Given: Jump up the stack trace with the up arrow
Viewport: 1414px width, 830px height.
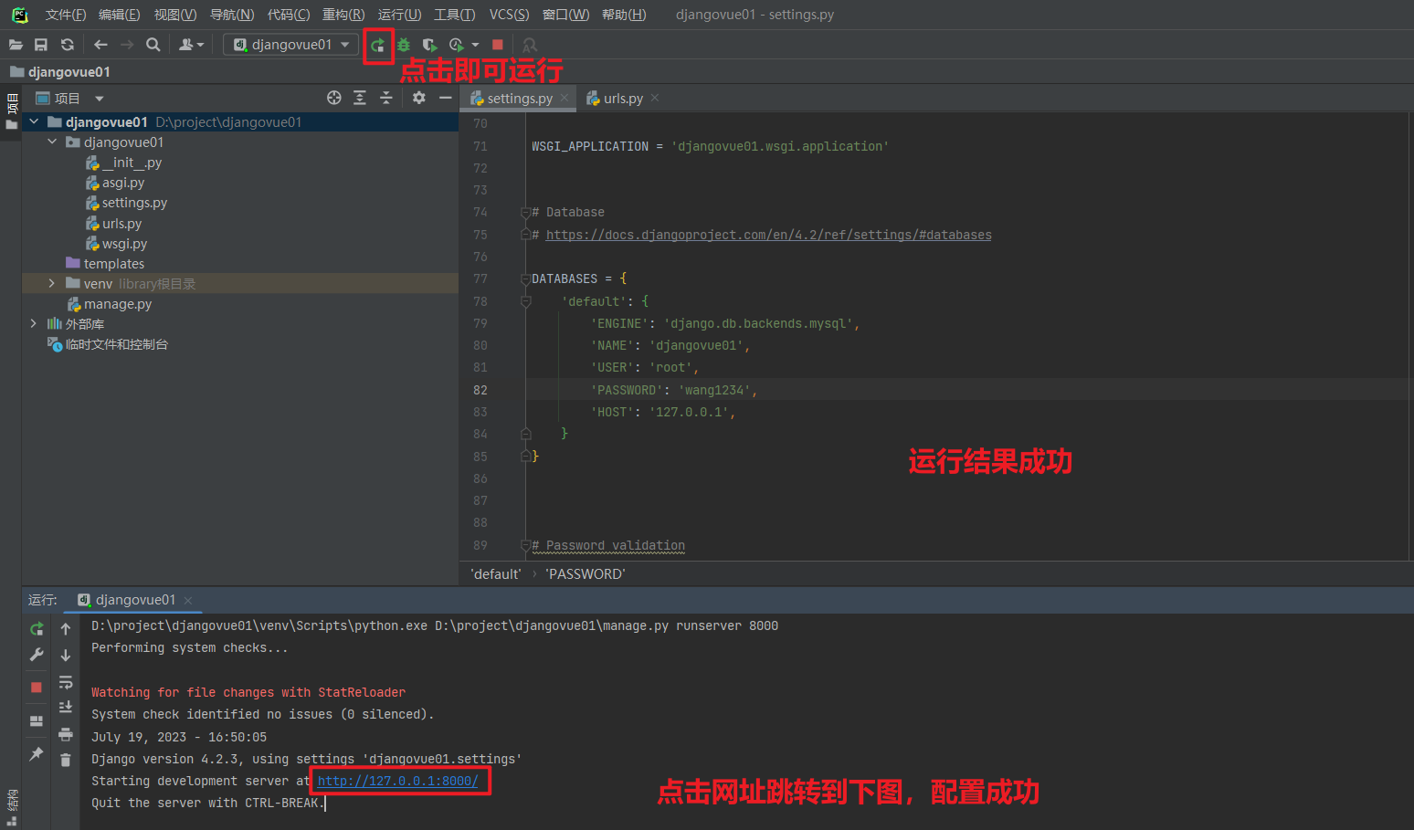Looking at the screenshot, I should (x=66, y=629).
